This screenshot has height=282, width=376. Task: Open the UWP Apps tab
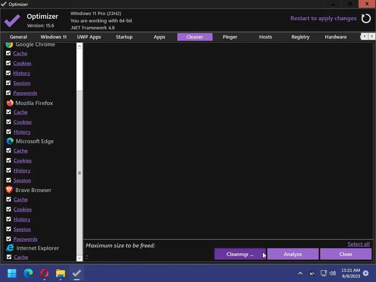pyautogui.click(x=89, y=37)
